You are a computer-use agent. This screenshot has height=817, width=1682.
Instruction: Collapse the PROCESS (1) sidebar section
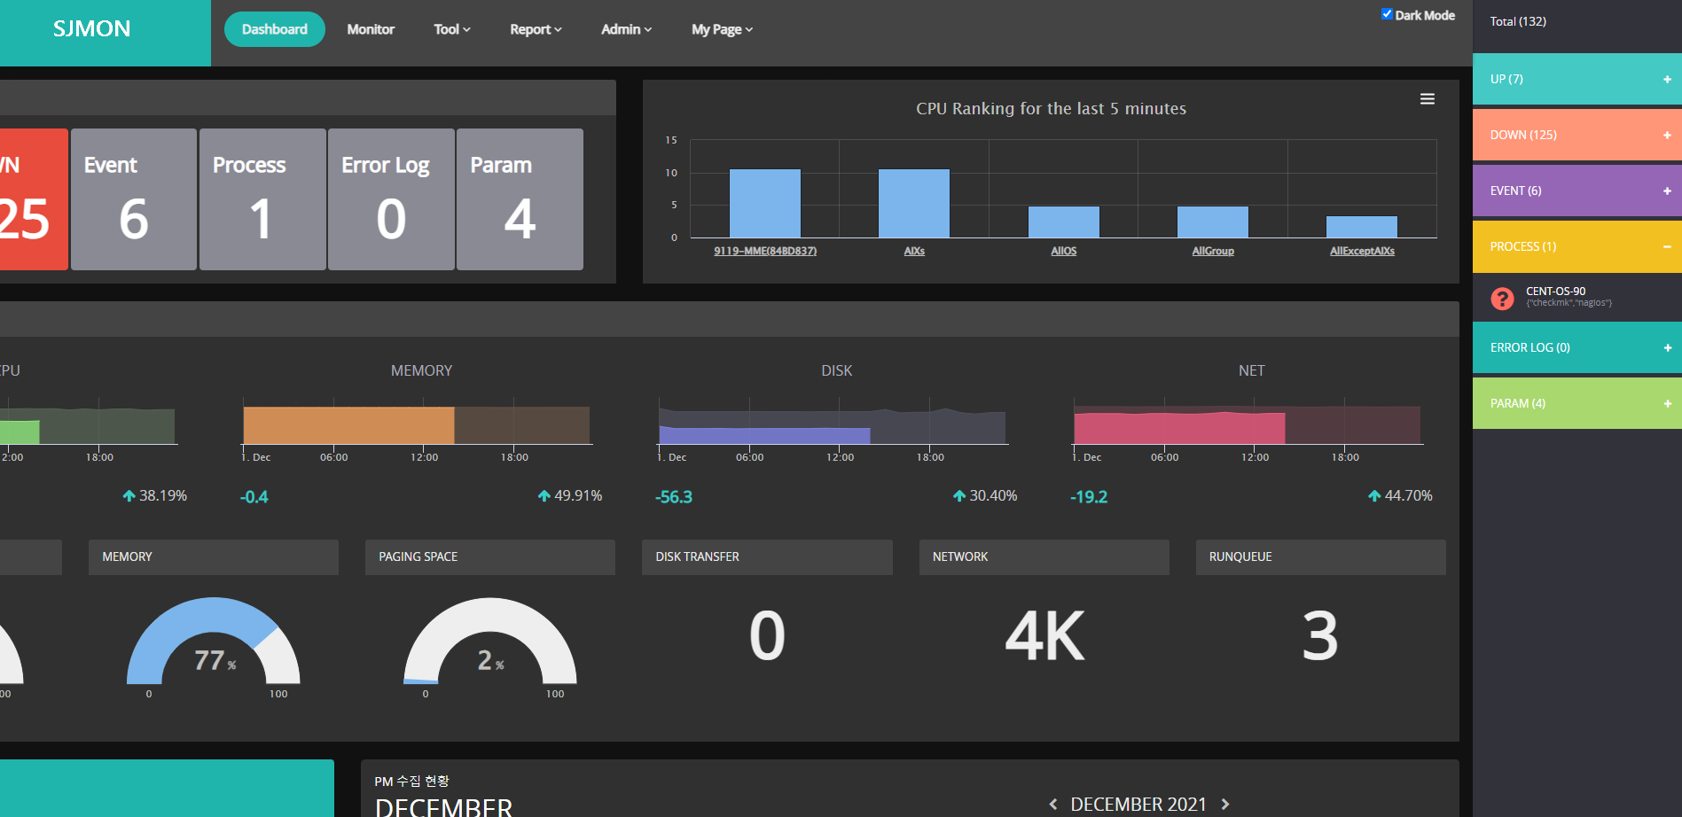(x=1667, y=245)
